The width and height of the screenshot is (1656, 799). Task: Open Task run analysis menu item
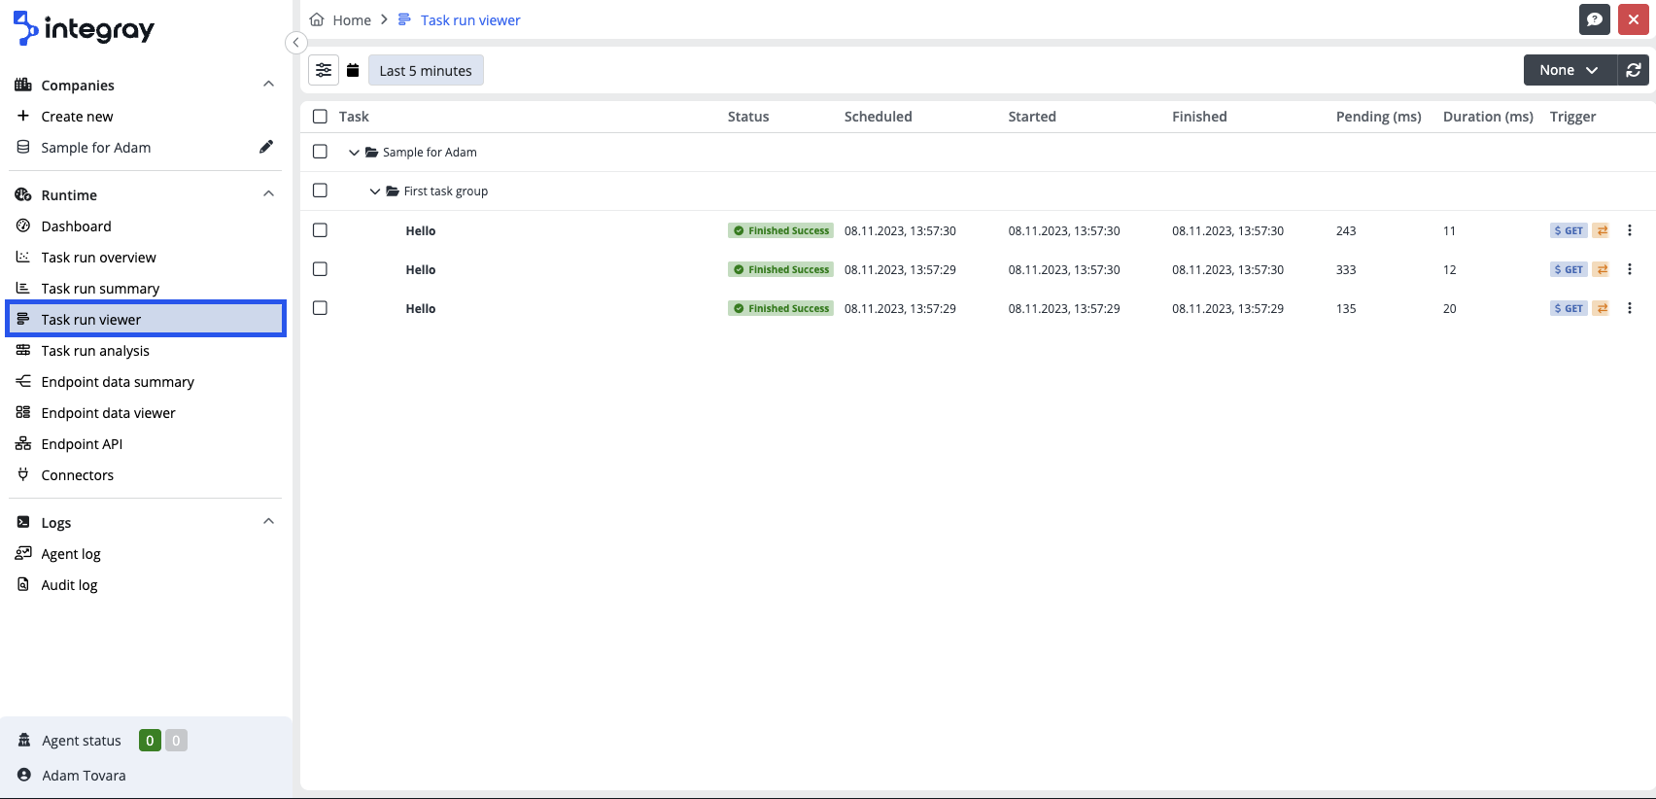point(95,351)
